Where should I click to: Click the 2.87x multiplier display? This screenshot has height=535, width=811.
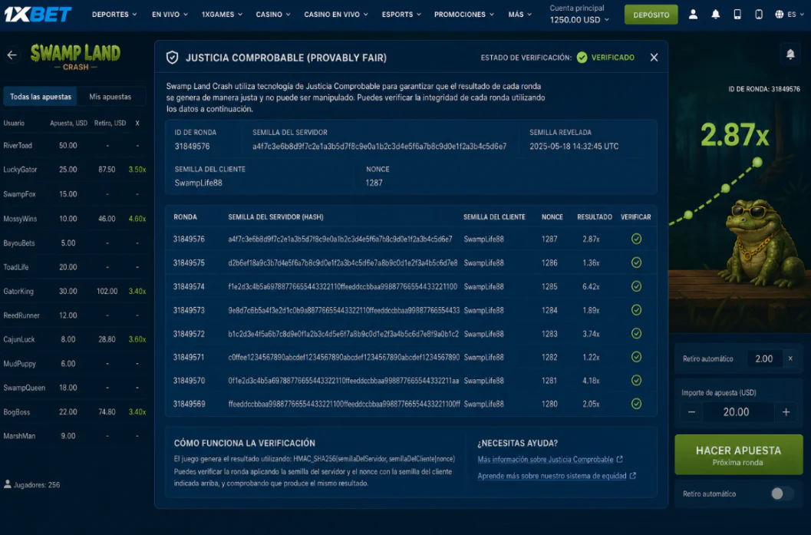coord(734,134)
